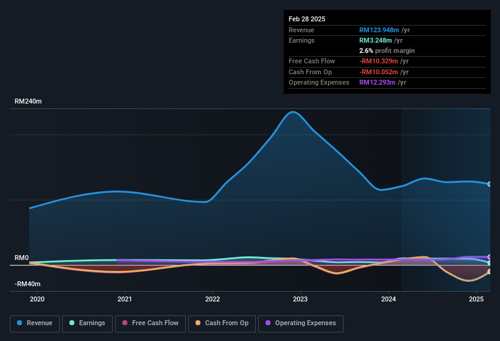Click the 2021 axis label

point(125,299)
